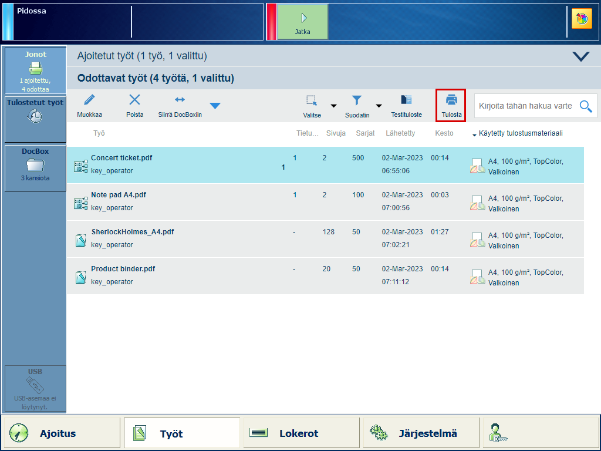The image size is (601, 451).
Task: Click 07:11:12 submission time
Action: (x=395, y=281)
